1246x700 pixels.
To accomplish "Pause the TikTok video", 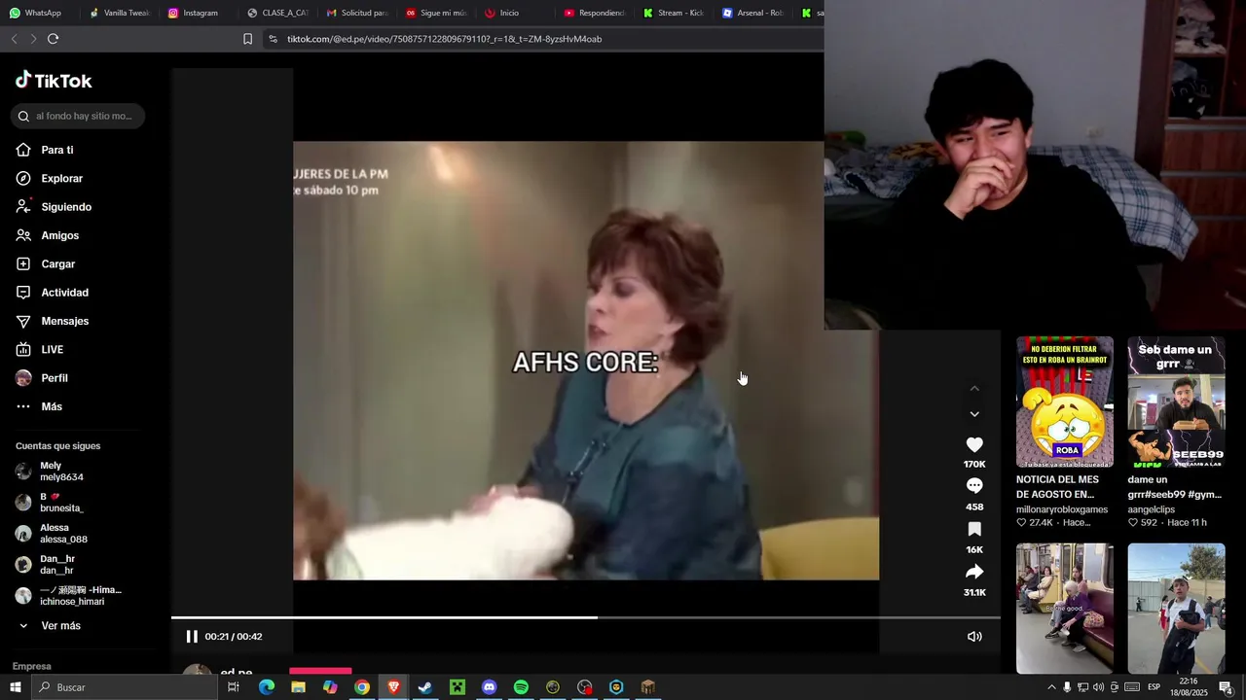I will click(192, 637).
